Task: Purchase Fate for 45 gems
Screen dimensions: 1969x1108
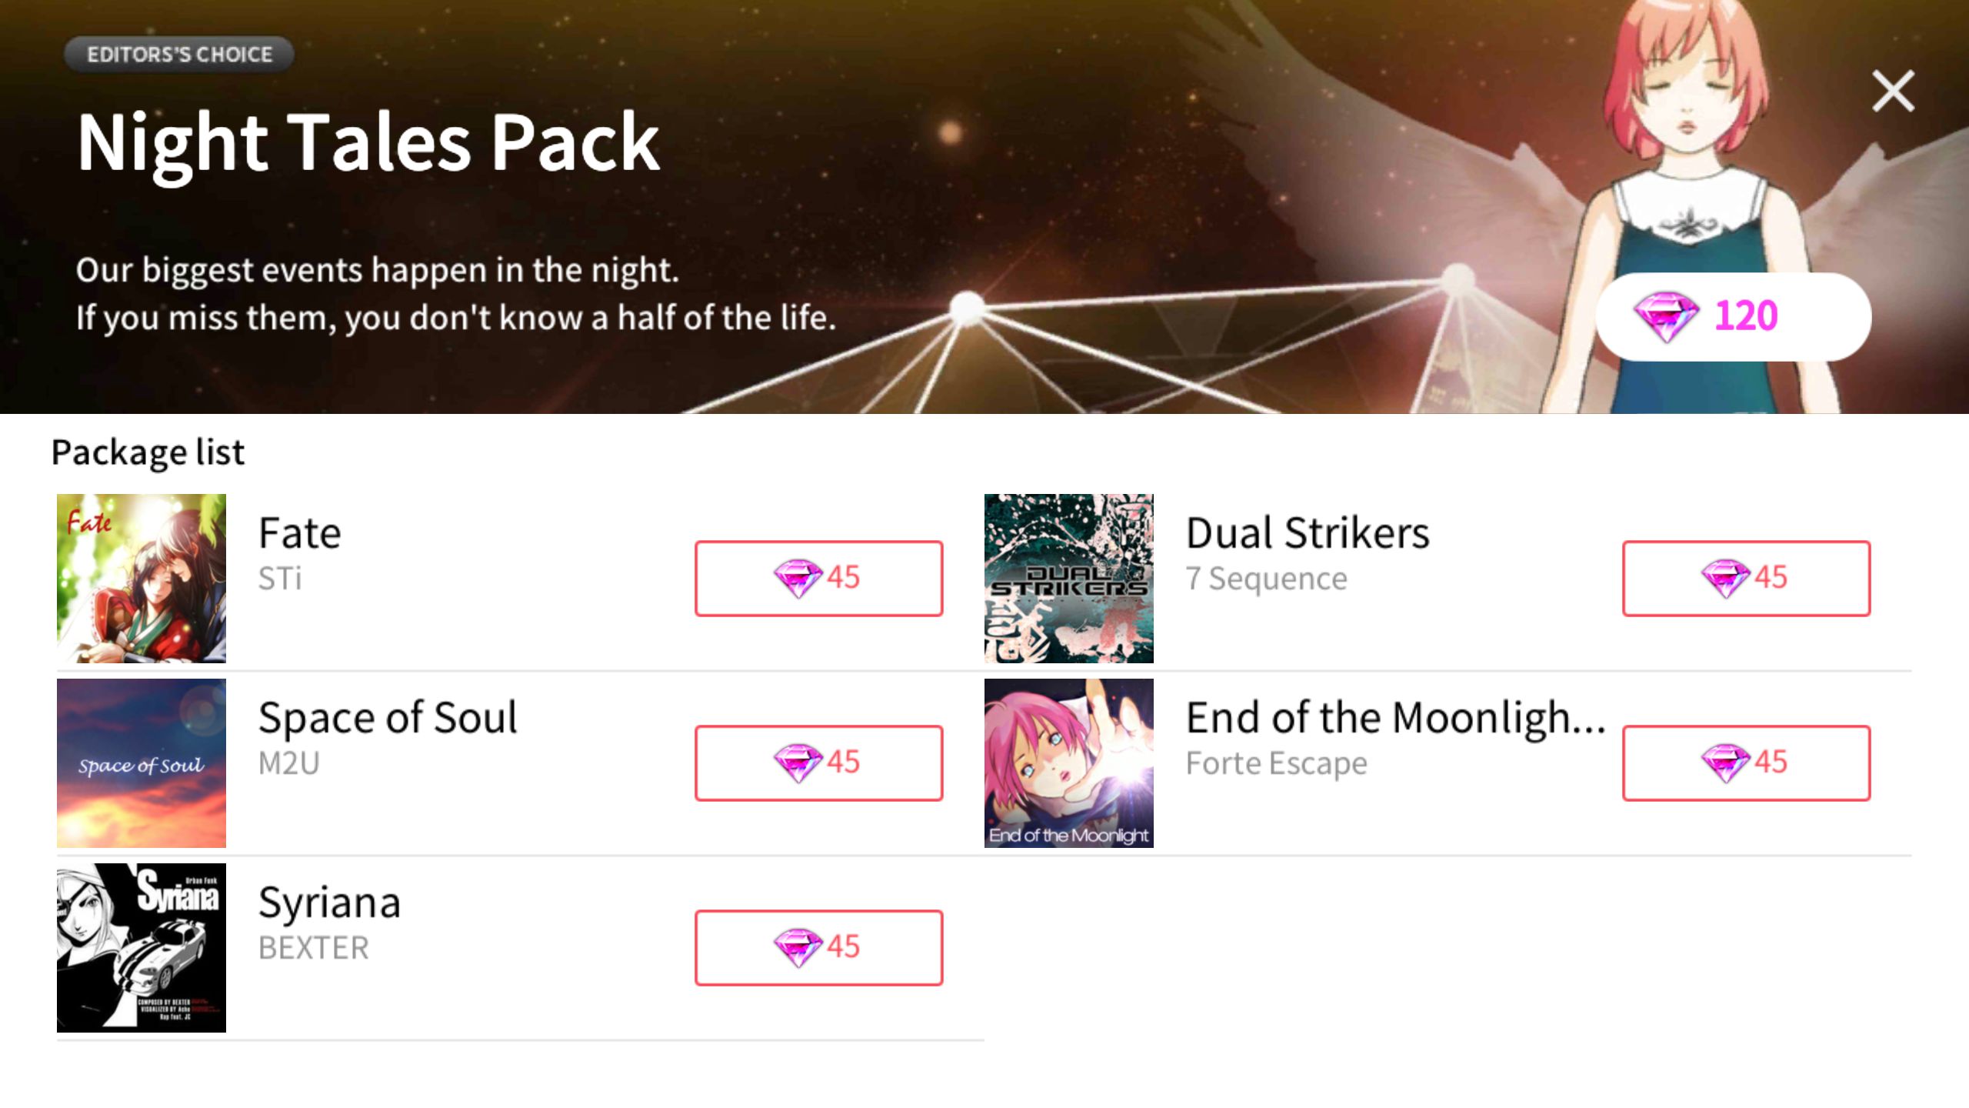Action: tap(818, 578)
